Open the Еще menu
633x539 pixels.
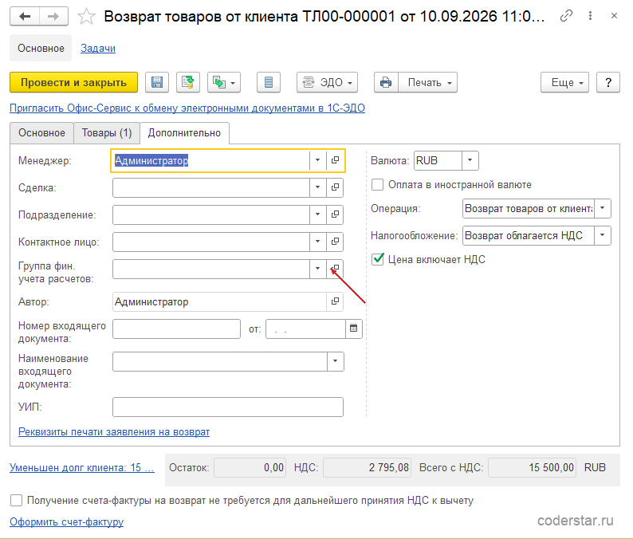pos(564,82)
